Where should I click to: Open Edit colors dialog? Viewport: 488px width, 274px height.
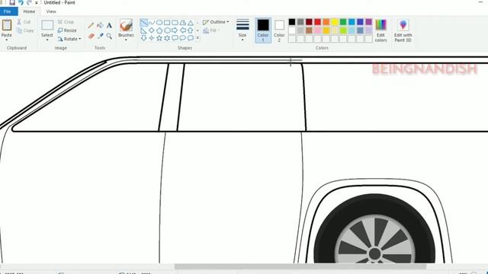[x=381, y=30]
